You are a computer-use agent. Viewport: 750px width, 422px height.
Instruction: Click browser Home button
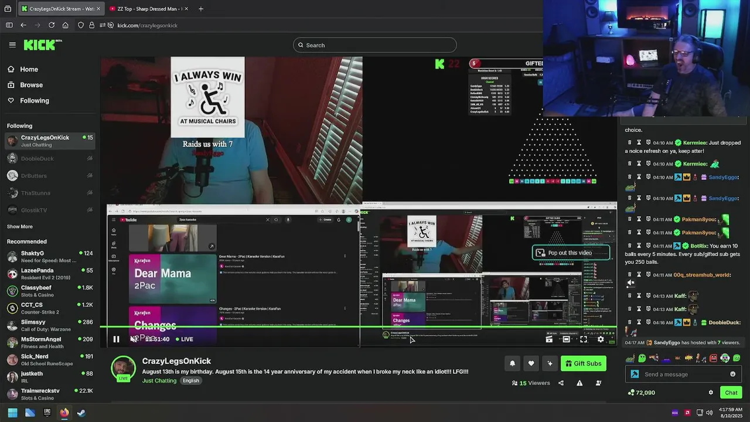[x=66, y=25]
